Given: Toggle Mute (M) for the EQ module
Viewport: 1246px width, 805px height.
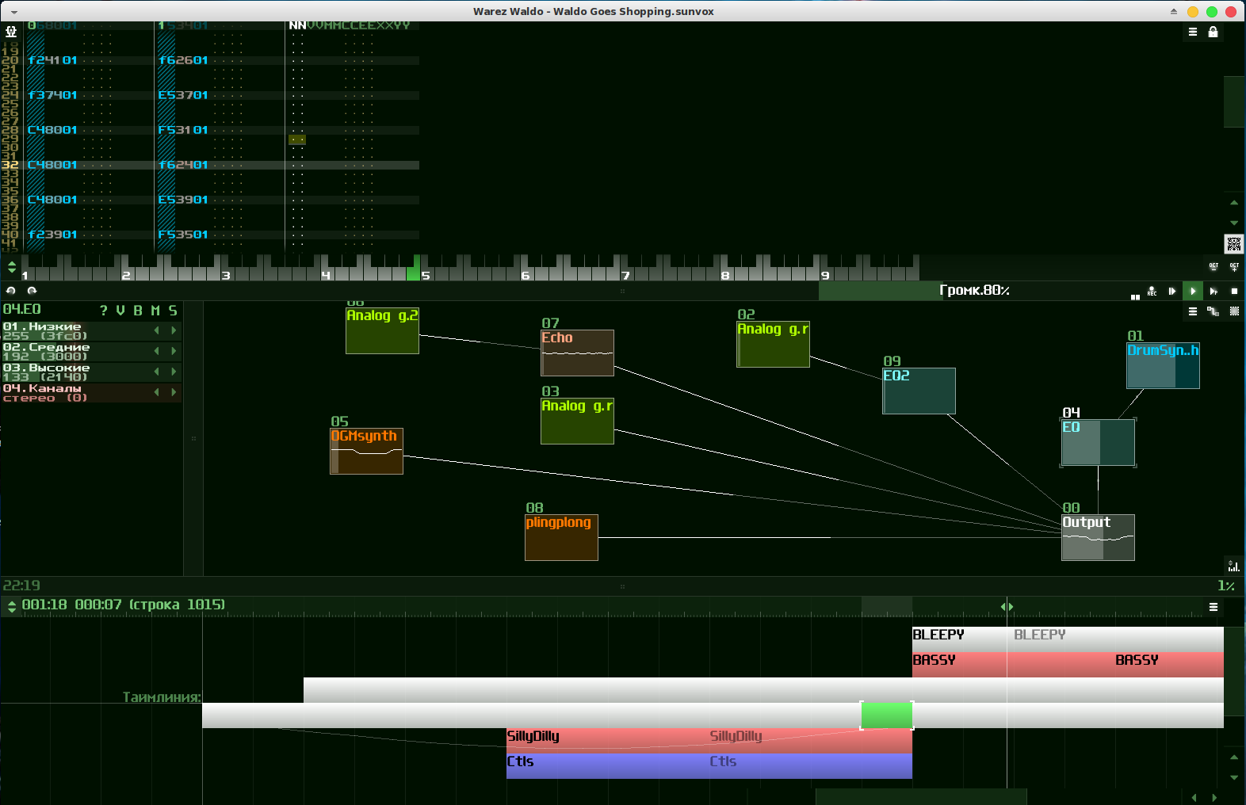Looking at the screenshot, I should pyautogui.click(x=155, y=311).
